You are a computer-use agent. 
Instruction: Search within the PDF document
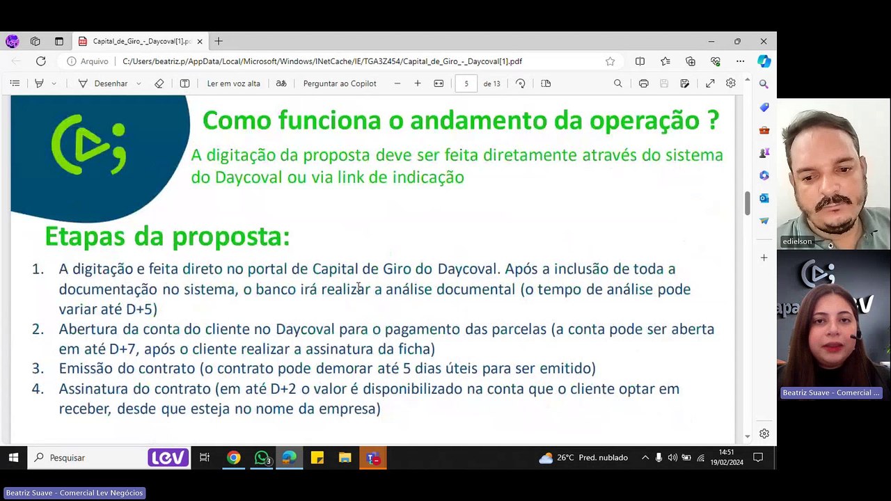click(x=618, y=83)
